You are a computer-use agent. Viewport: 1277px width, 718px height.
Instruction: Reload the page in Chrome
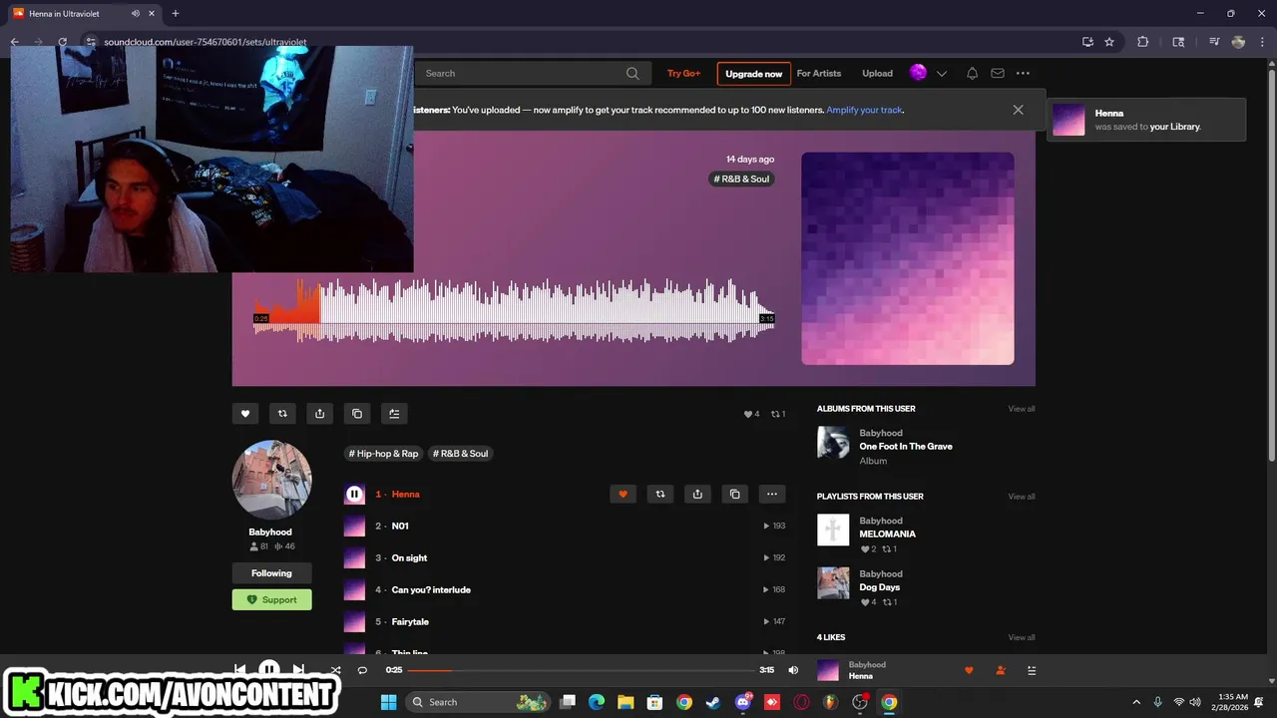click(62, 42)
